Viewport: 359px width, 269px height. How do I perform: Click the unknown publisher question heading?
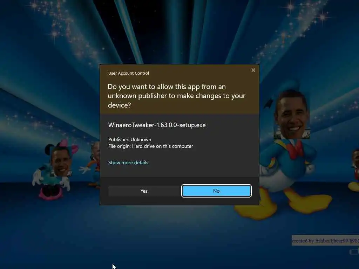coord(177,96)
